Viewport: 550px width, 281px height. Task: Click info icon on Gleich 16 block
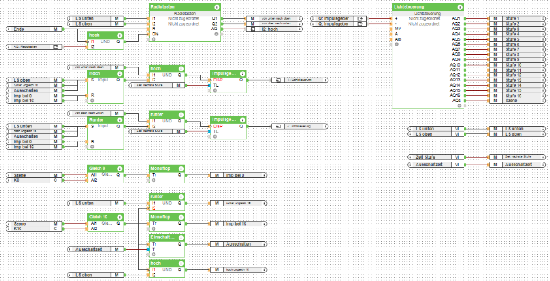[120, 217]
